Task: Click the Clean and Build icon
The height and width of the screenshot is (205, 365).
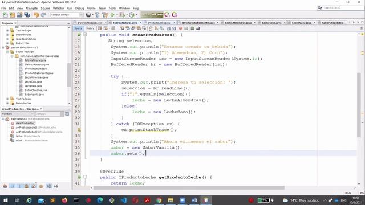Action: pos(105,15)
